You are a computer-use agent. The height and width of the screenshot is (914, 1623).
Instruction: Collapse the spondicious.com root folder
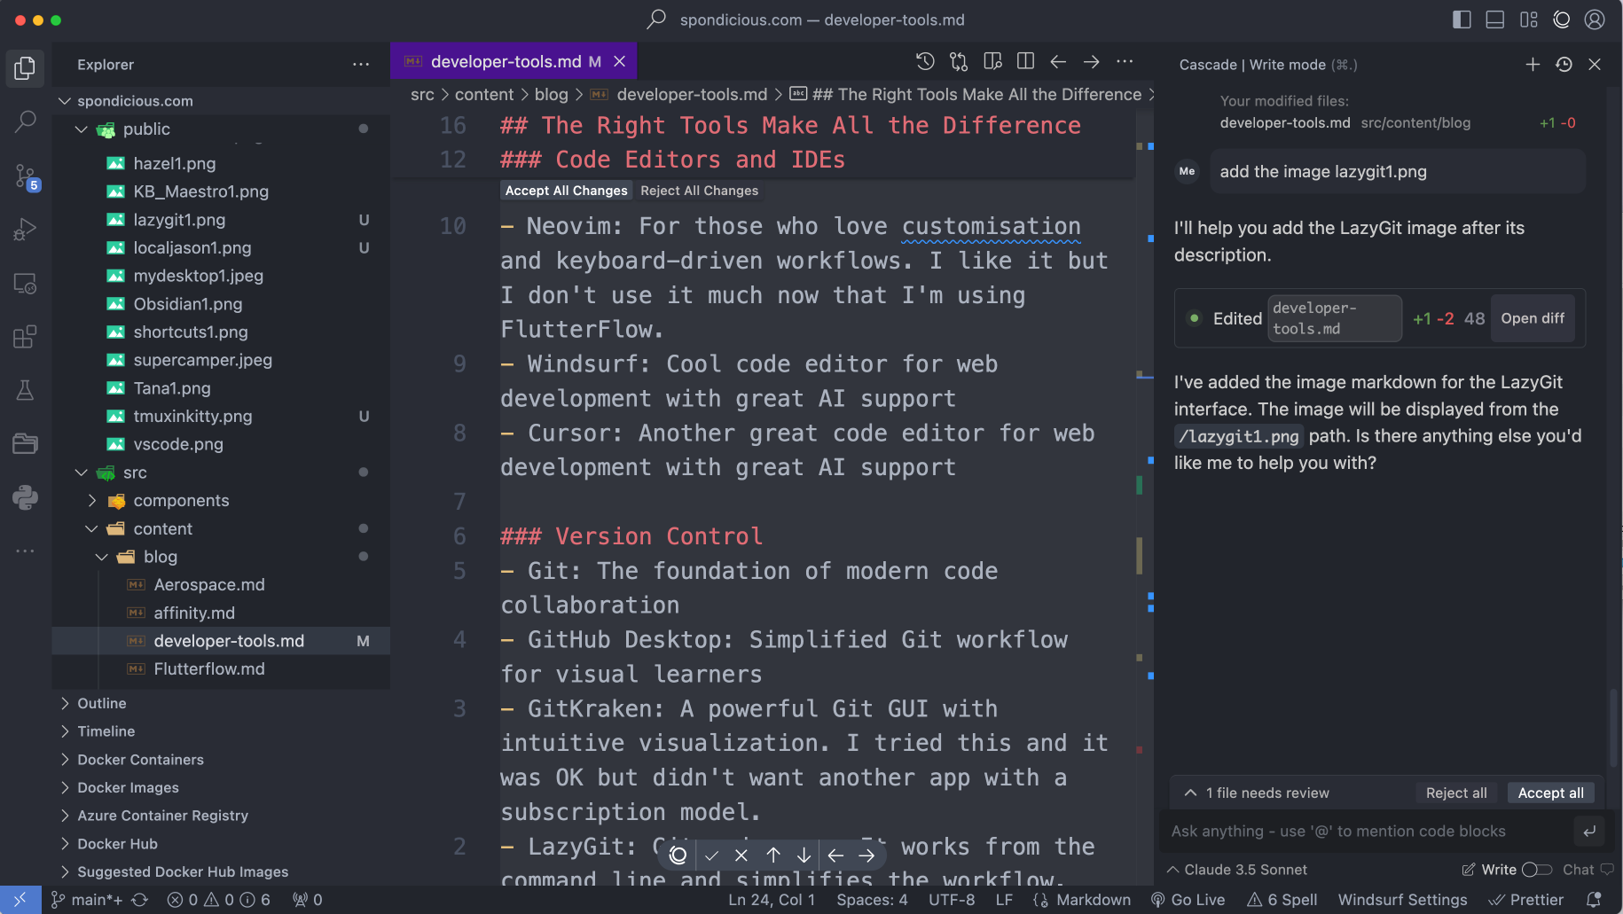coord(64,101)
